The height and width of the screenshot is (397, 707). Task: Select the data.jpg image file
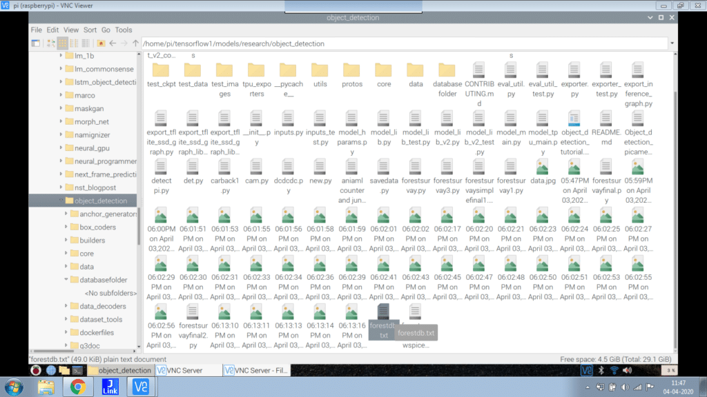[x=543, y=167]
